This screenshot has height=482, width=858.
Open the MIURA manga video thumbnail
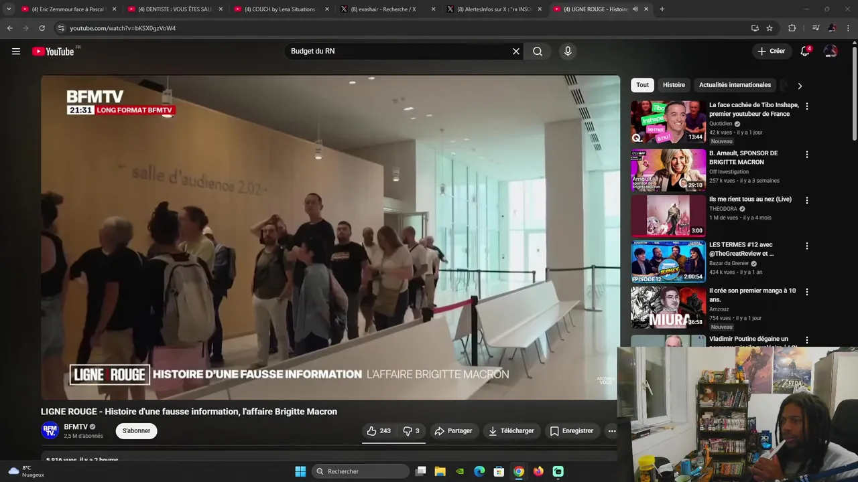[x=668, y=307]
